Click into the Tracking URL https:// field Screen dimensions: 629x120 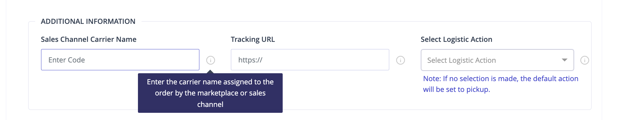coord(310,60)
